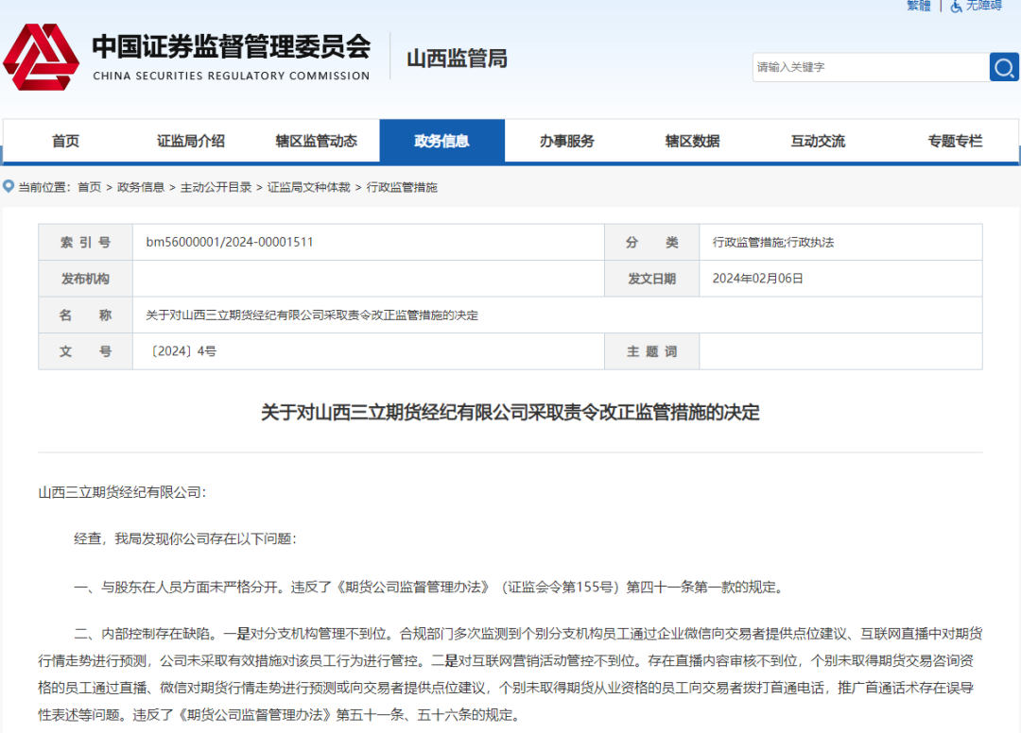Viewport: 1021px width, 733px height.
Task: Click the 索引号 label cell
Action: pos(85,242)
